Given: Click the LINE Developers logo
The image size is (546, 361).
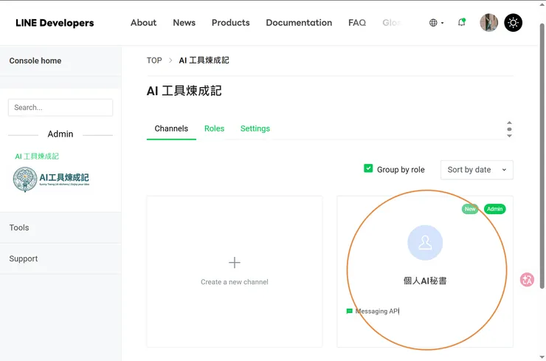Looking at the screenshot, I should click(55, 23).
